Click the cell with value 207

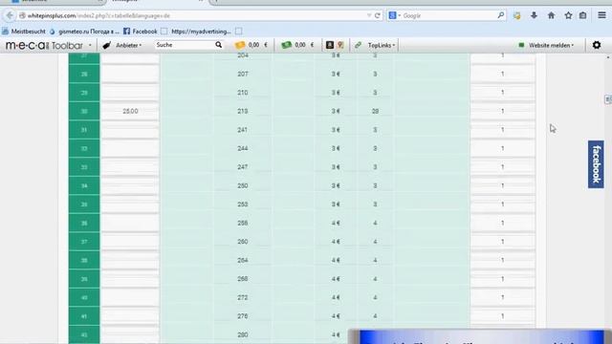click(x=243, y=74)
